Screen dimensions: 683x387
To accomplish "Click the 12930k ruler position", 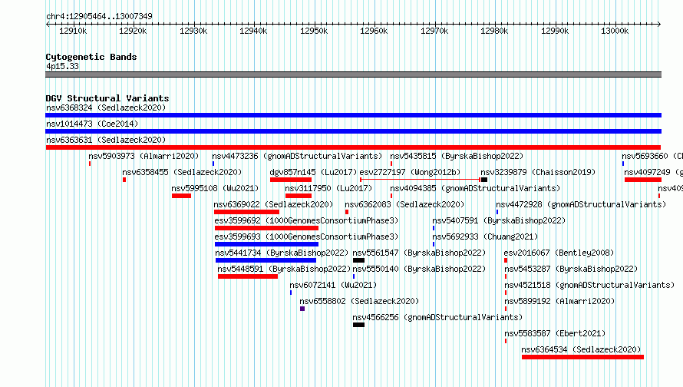I will (x=193, y=31).
